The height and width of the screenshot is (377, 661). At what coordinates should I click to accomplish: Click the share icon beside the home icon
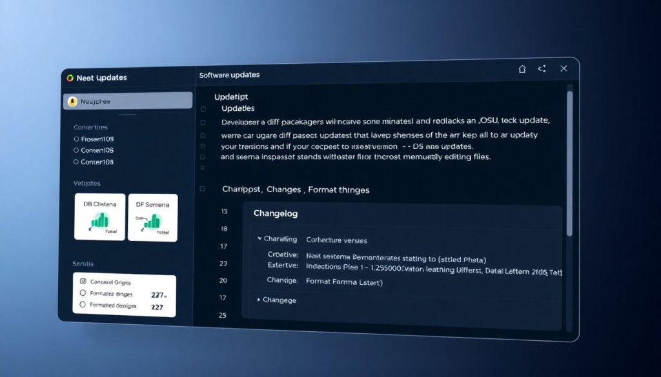542,69
